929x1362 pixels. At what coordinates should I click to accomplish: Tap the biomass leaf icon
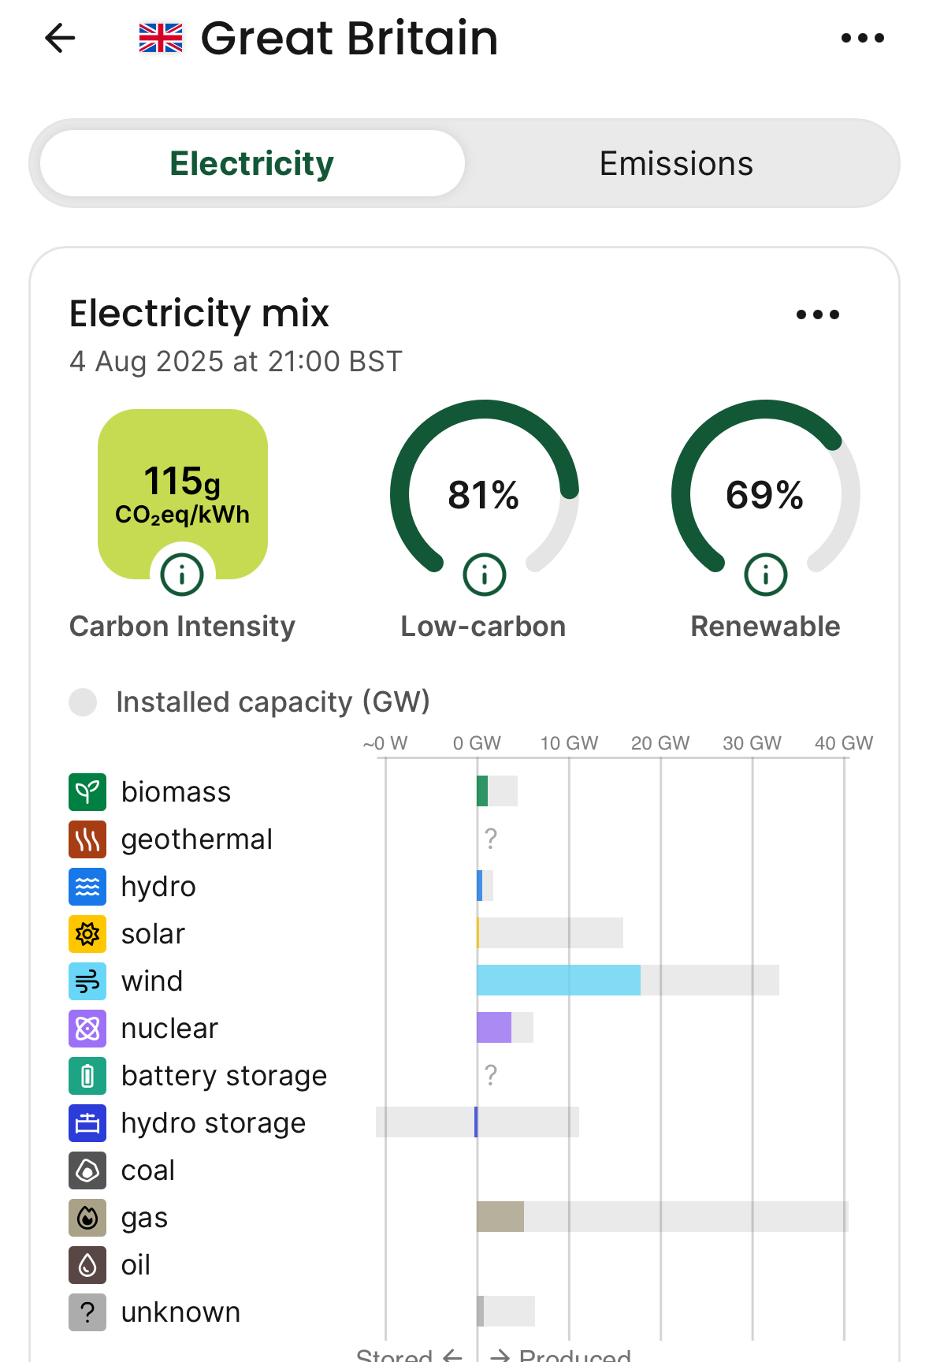pyautogui.click(x=87, y=792)
